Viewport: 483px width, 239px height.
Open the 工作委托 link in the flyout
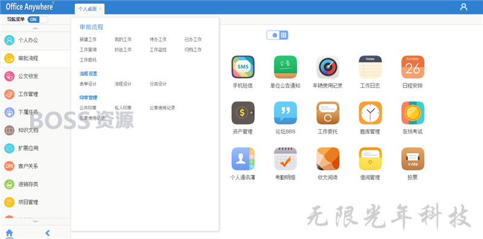[x=88, y=60]
